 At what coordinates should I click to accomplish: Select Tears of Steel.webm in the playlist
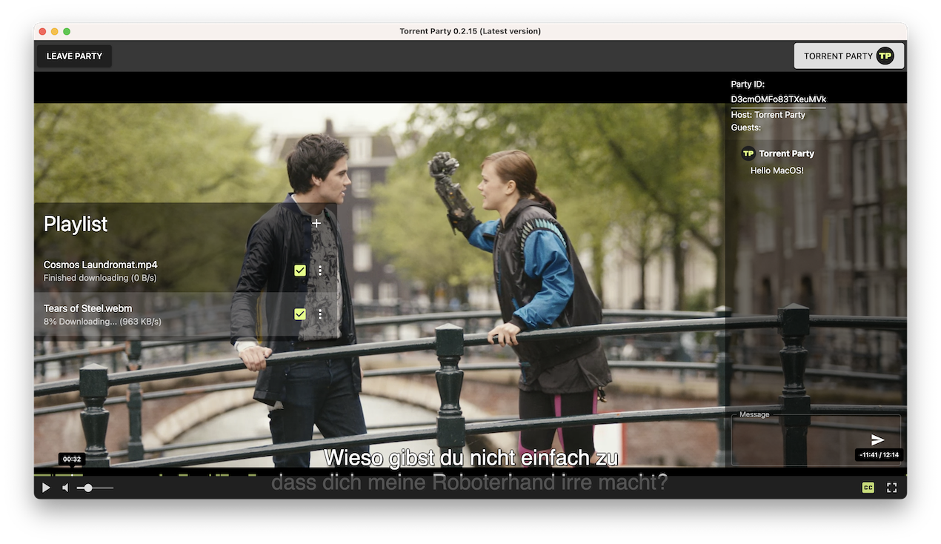(x=185, y=314)
